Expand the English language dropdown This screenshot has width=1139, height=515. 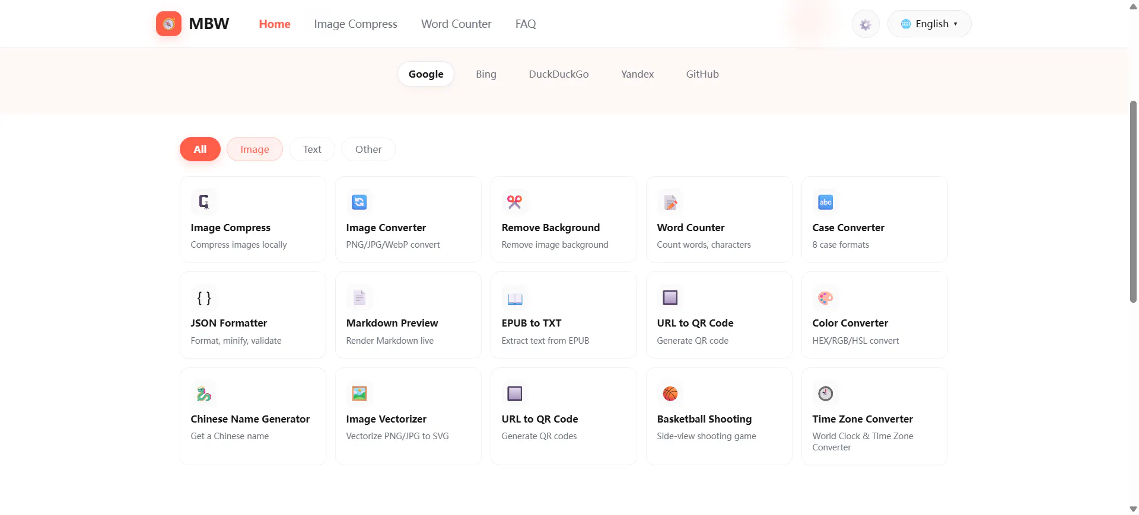[930, 24]
